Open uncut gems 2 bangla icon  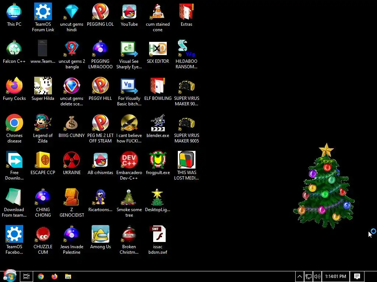pyautogui.click(x=72, y=48)
